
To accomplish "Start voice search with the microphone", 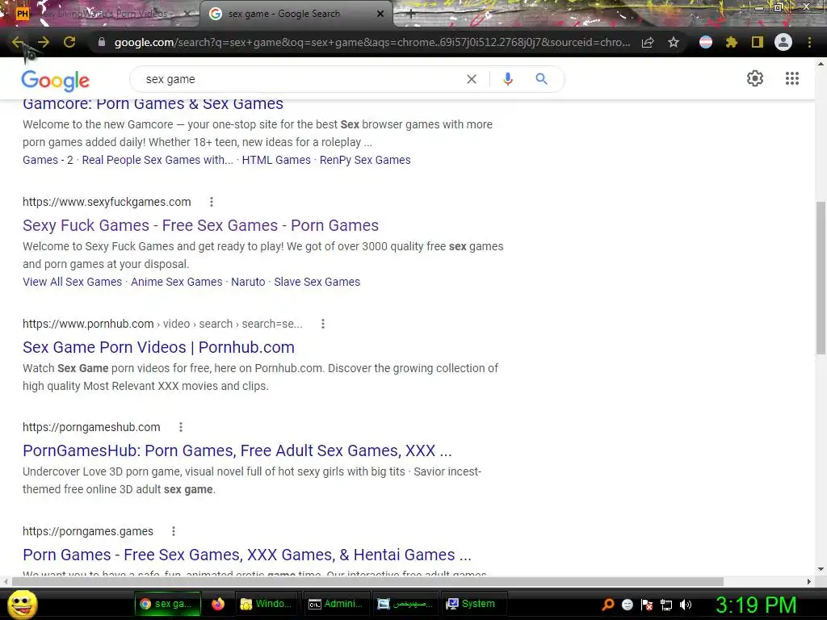I will (508, 79).
